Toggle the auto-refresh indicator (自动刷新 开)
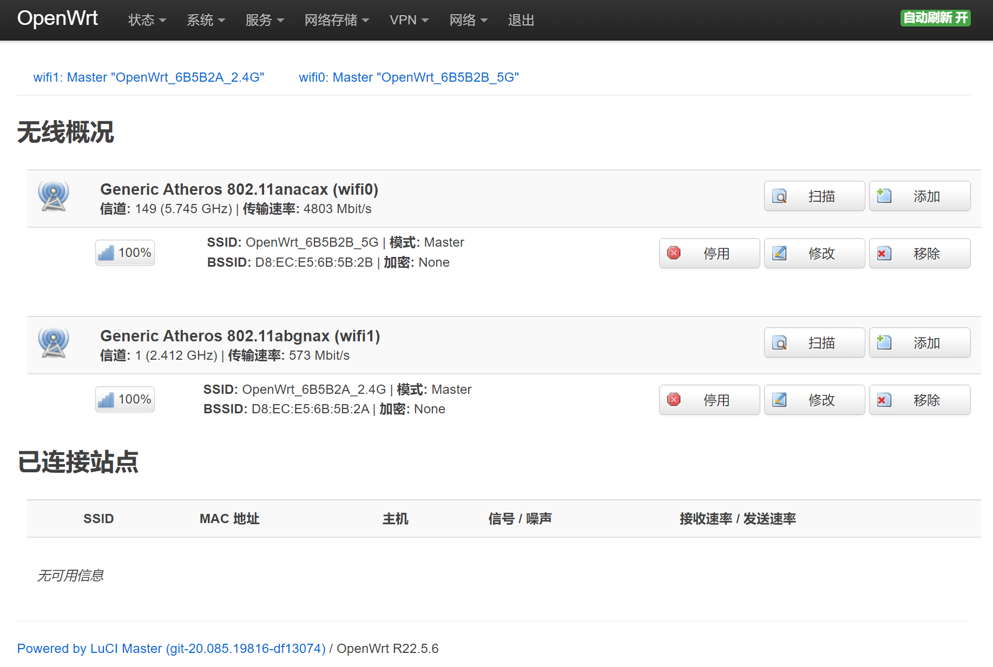Image resolution: width=993 pixels, height=667 pixels. [x=935, y=18]
